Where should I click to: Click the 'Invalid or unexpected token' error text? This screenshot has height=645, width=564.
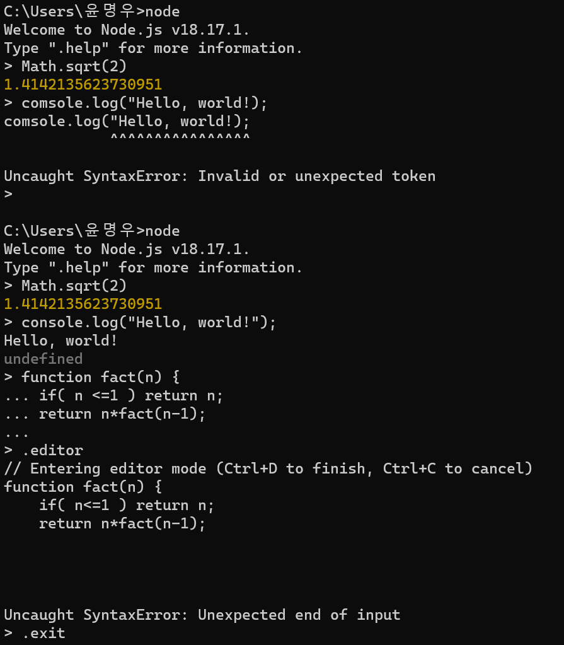click(316, 176)
